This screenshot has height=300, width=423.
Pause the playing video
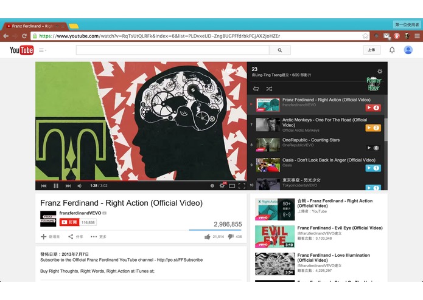56,186
